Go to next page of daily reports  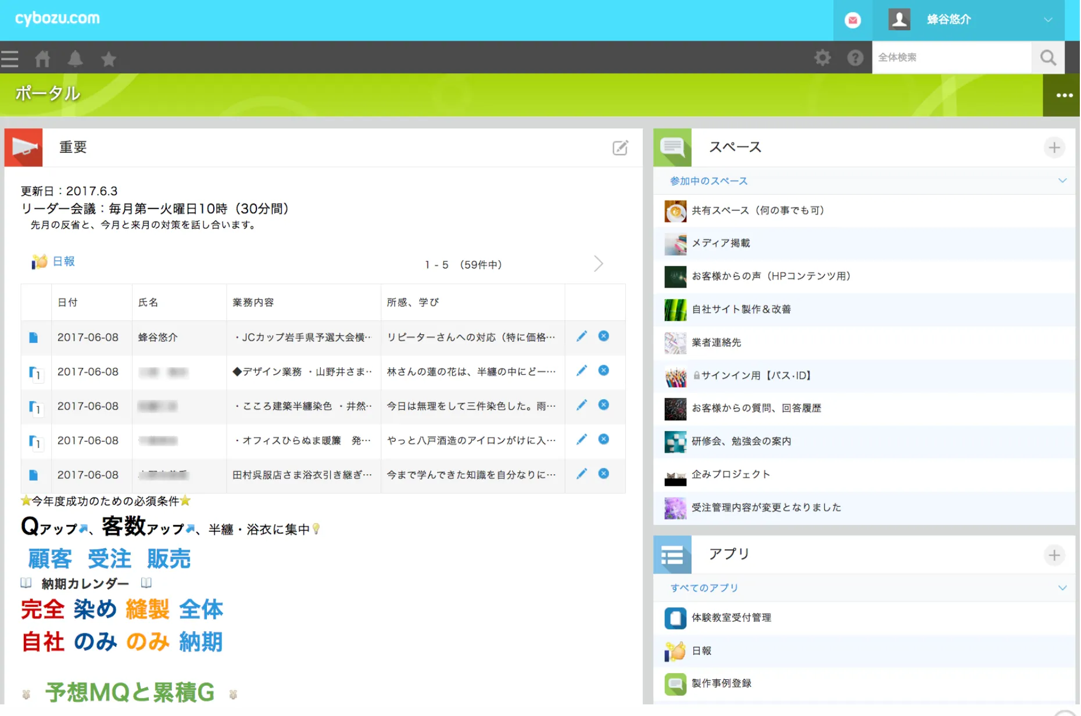[598, 264]
